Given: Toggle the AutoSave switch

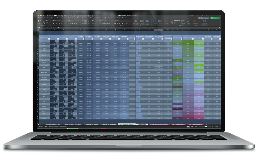Looking at the screenshot, I should coord(55,16).
